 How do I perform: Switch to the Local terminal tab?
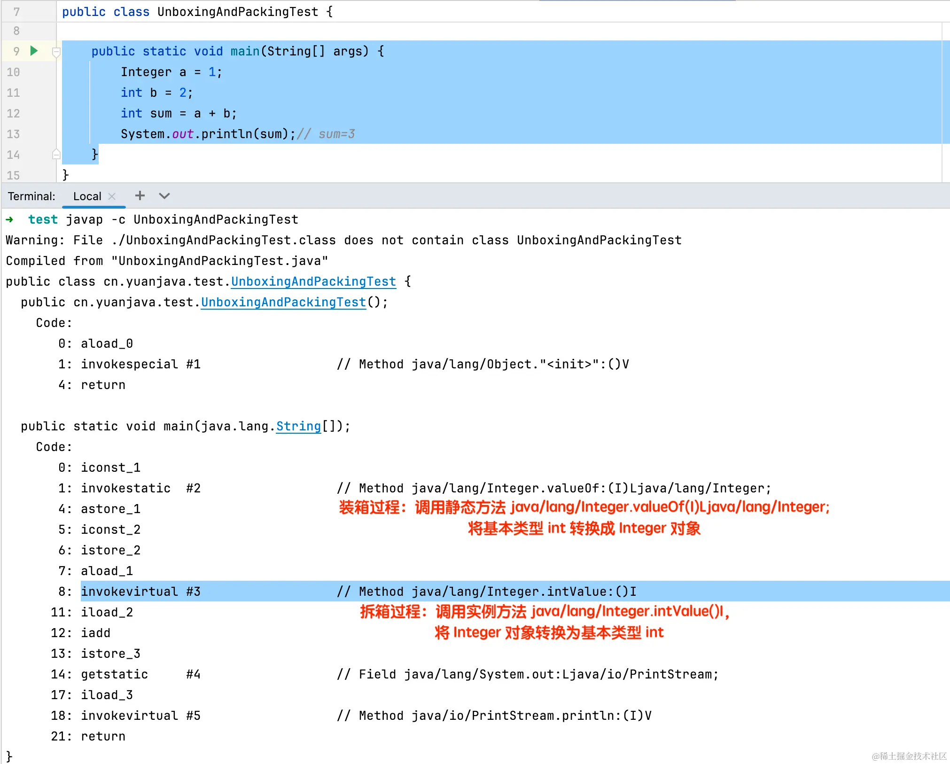pos(87,196)
